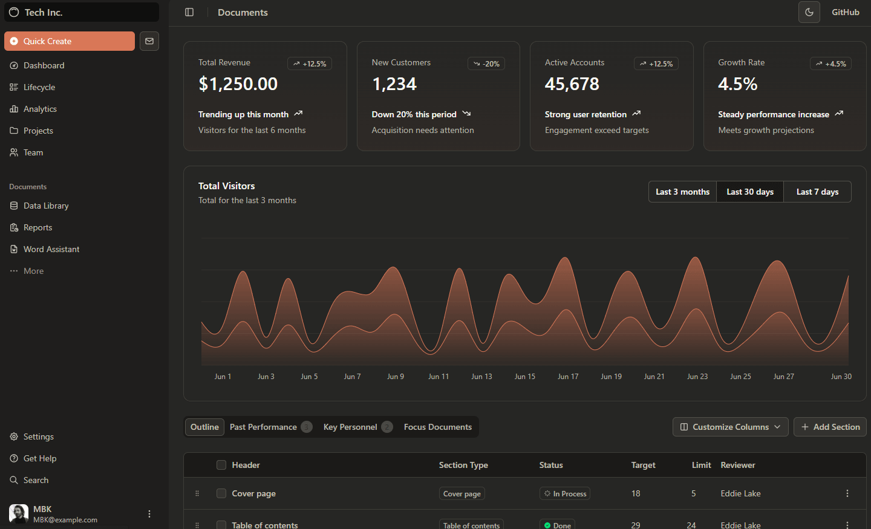871x529 pixels.
Task: Open the envelope icon beside Quick Create
Action: (x=149, y=41)
